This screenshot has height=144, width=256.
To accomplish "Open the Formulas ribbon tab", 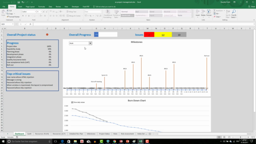I will coord(42,7).
